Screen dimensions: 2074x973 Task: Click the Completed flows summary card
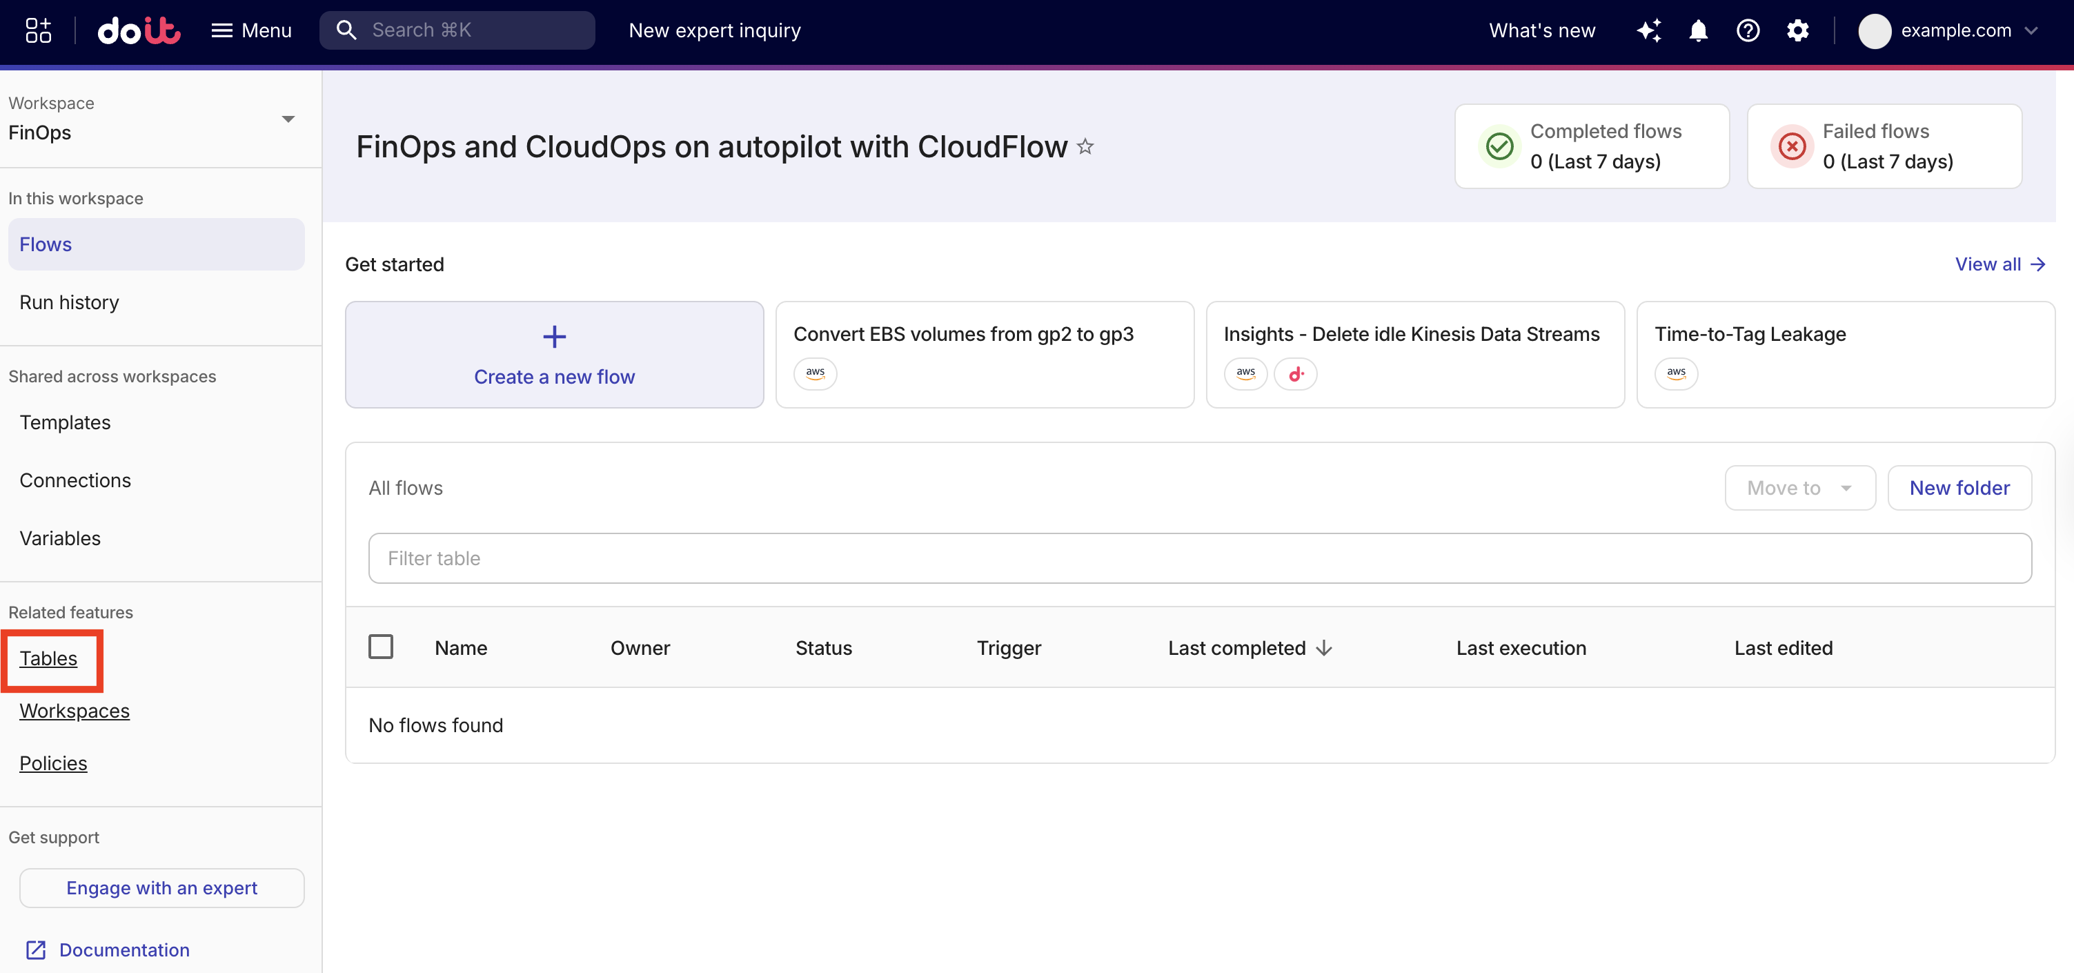coord(1592,146)
